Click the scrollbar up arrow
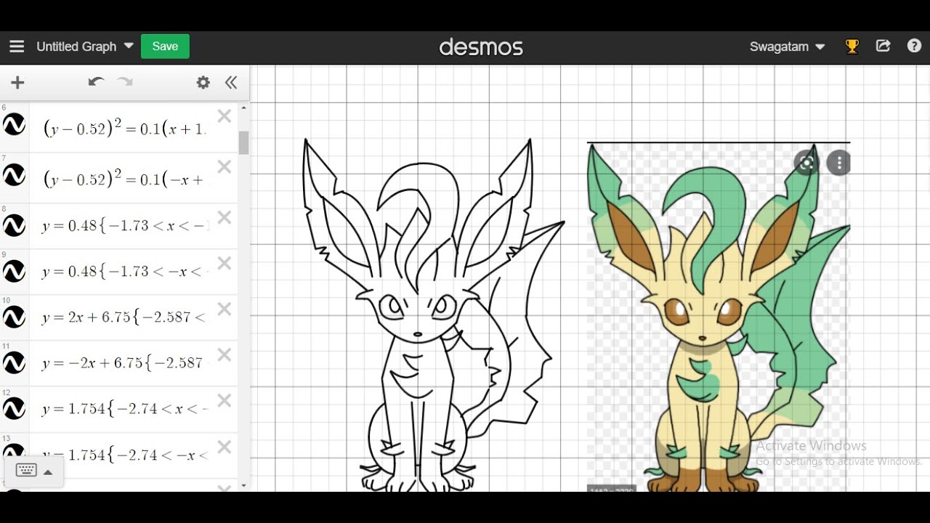The height and width of the screenshot is (523, 930). point(243,108)
